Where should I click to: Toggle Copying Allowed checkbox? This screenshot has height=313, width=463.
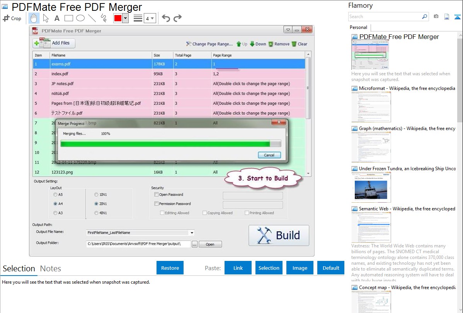[x=204, y=213]
